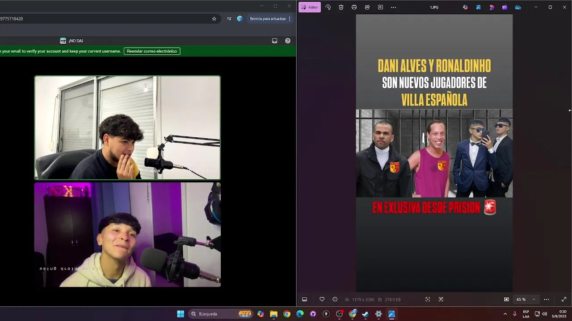572x321 pixels.
Task: Open the help question mark icon
Action: pyautogui.click(x=288, y=41)
